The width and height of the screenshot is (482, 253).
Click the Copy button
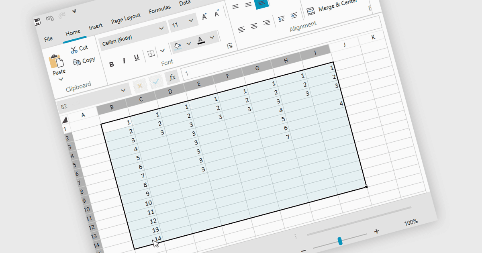coord(84,61)
